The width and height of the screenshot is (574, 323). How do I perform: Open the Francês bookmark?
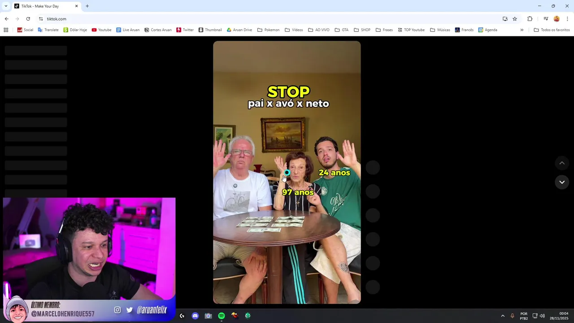click(464, 30)
